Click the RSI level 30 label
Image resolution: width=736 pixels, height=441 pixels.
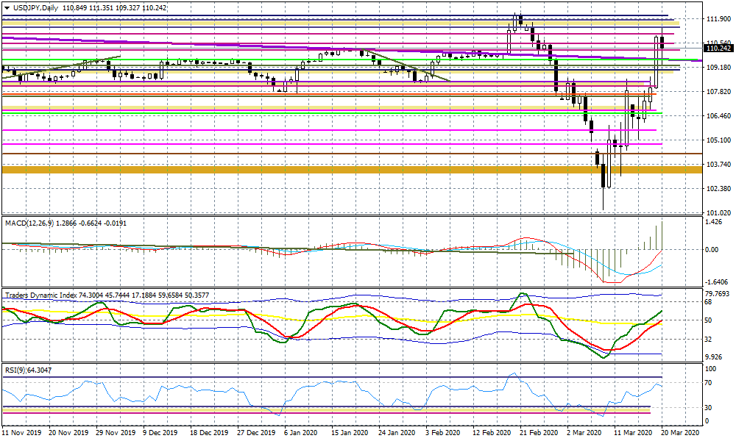[x=709, y=408]
